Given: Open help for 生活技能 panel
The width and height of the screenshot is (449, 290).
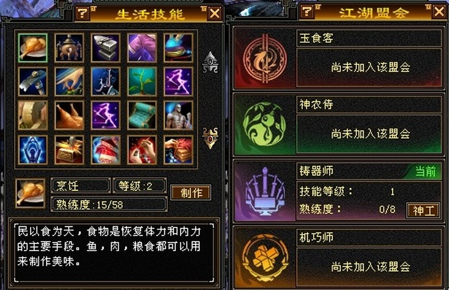Looking at the screenshot, I should tap(82, 13).
